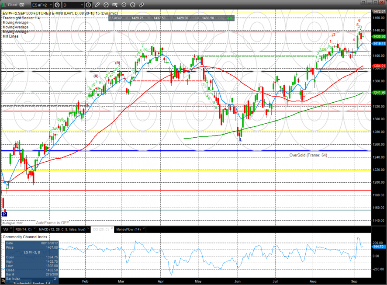Open the symbol settings gear icon
The image size is (387, 285).
57,5
